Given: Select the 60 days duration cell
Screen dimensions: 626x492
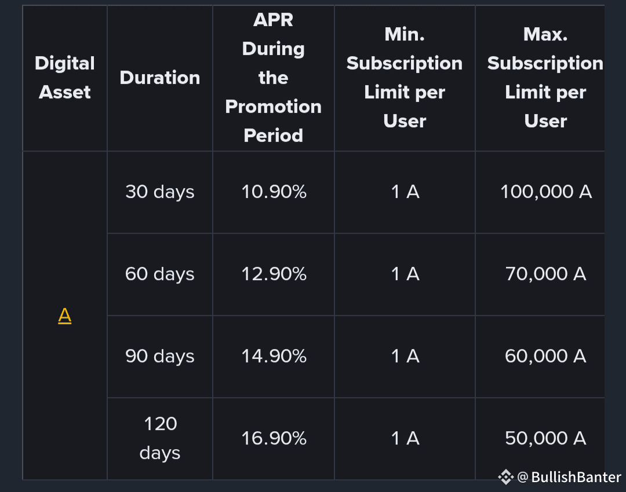Looking at the screenshot, I should click(x=160, y=274).
